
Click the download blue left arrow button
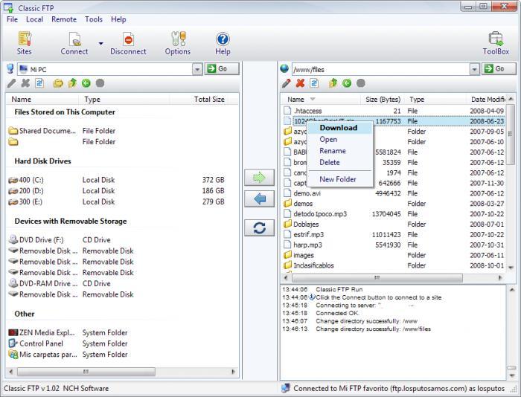tap(259, 198)
